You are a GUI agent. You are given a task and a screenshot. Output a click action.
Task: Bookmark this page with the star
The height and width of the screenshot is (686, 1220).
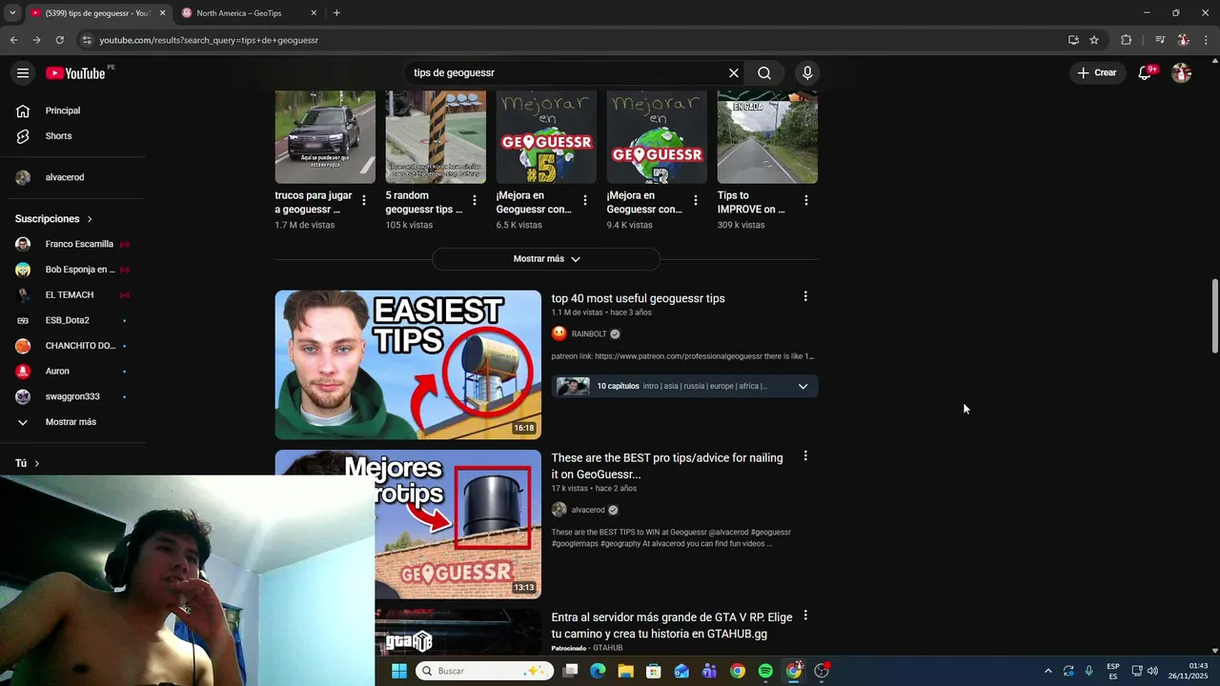point(1094,40)
